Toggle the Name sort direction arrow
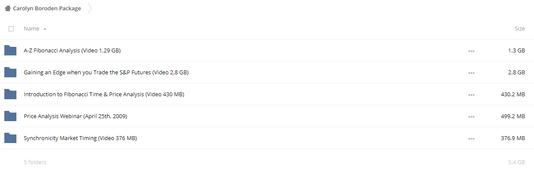The height and width of the screenshot is (174, 534). click(45, 29)
